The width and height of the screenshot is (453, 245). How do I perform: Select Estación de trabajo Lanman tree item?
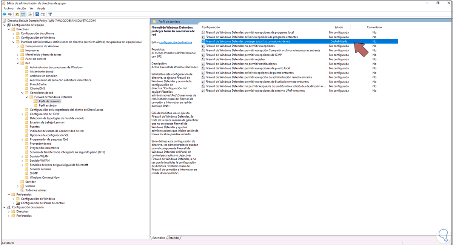coord(47,122)
